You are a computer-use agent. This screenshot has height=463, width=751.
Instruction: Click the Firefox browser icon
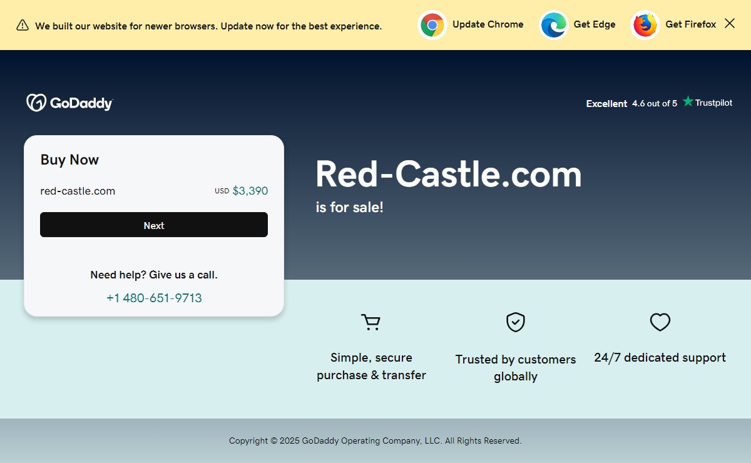coord(645,25)
